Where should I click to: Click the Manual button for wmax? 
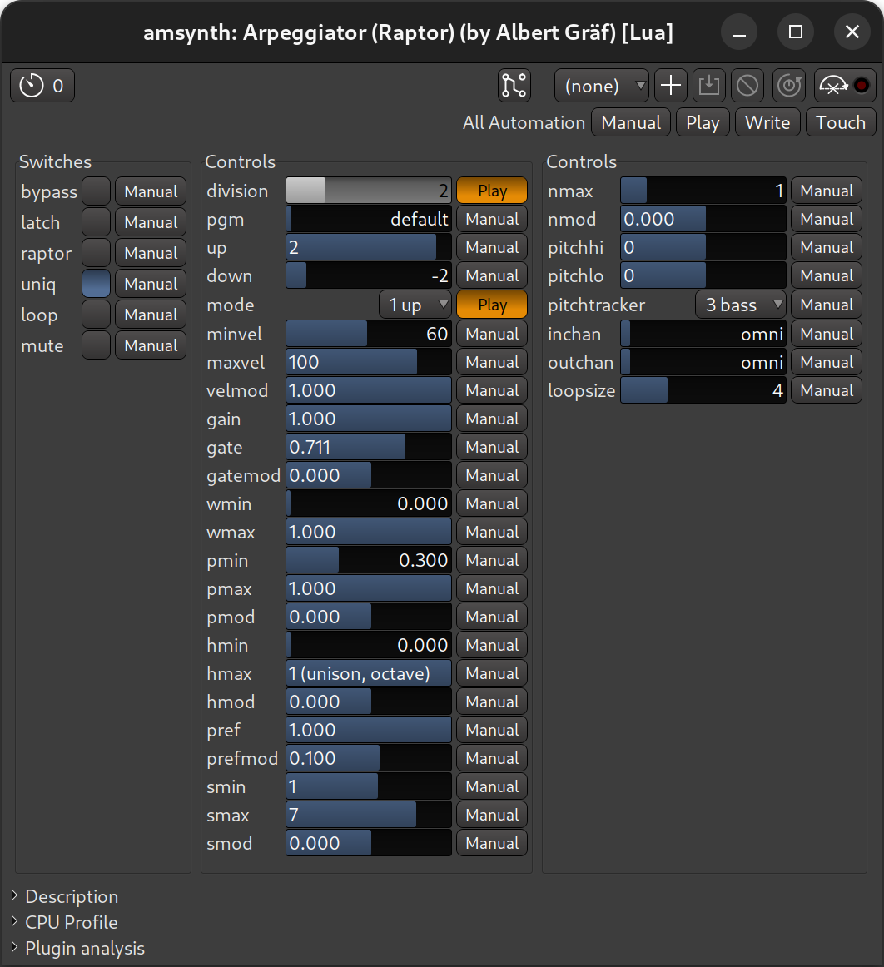coord(492,532)
